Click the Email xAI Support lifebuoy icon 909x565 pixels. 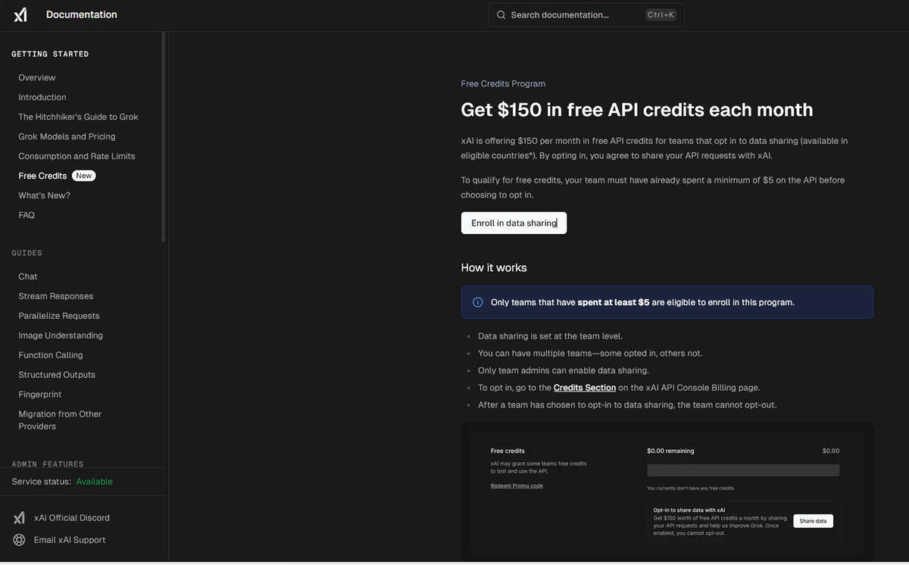(x=20, y=540)
